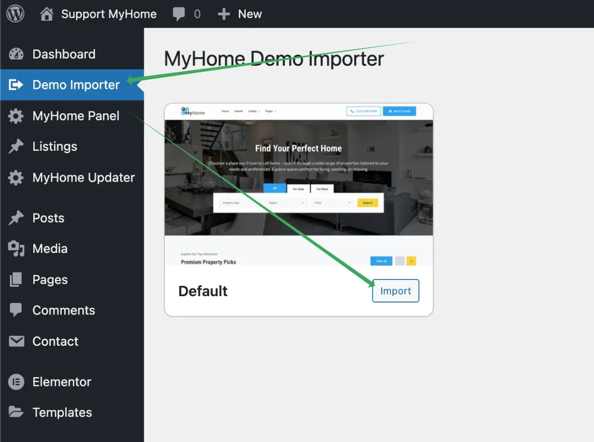Click the grey previous arrow in preview

[x=400, y=261]
